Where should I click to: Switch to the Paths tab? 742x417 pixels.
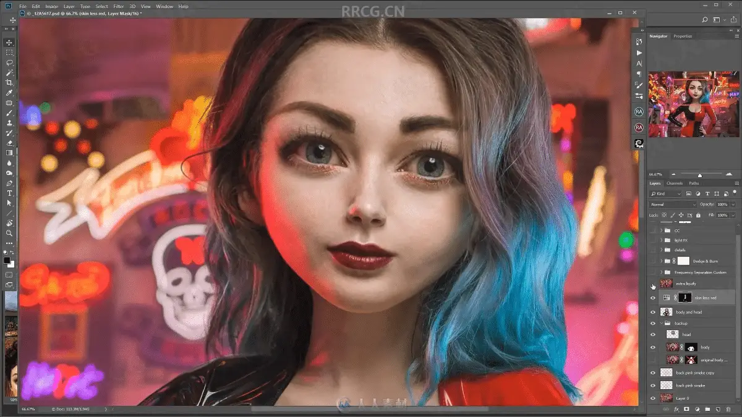click(694, 183)
